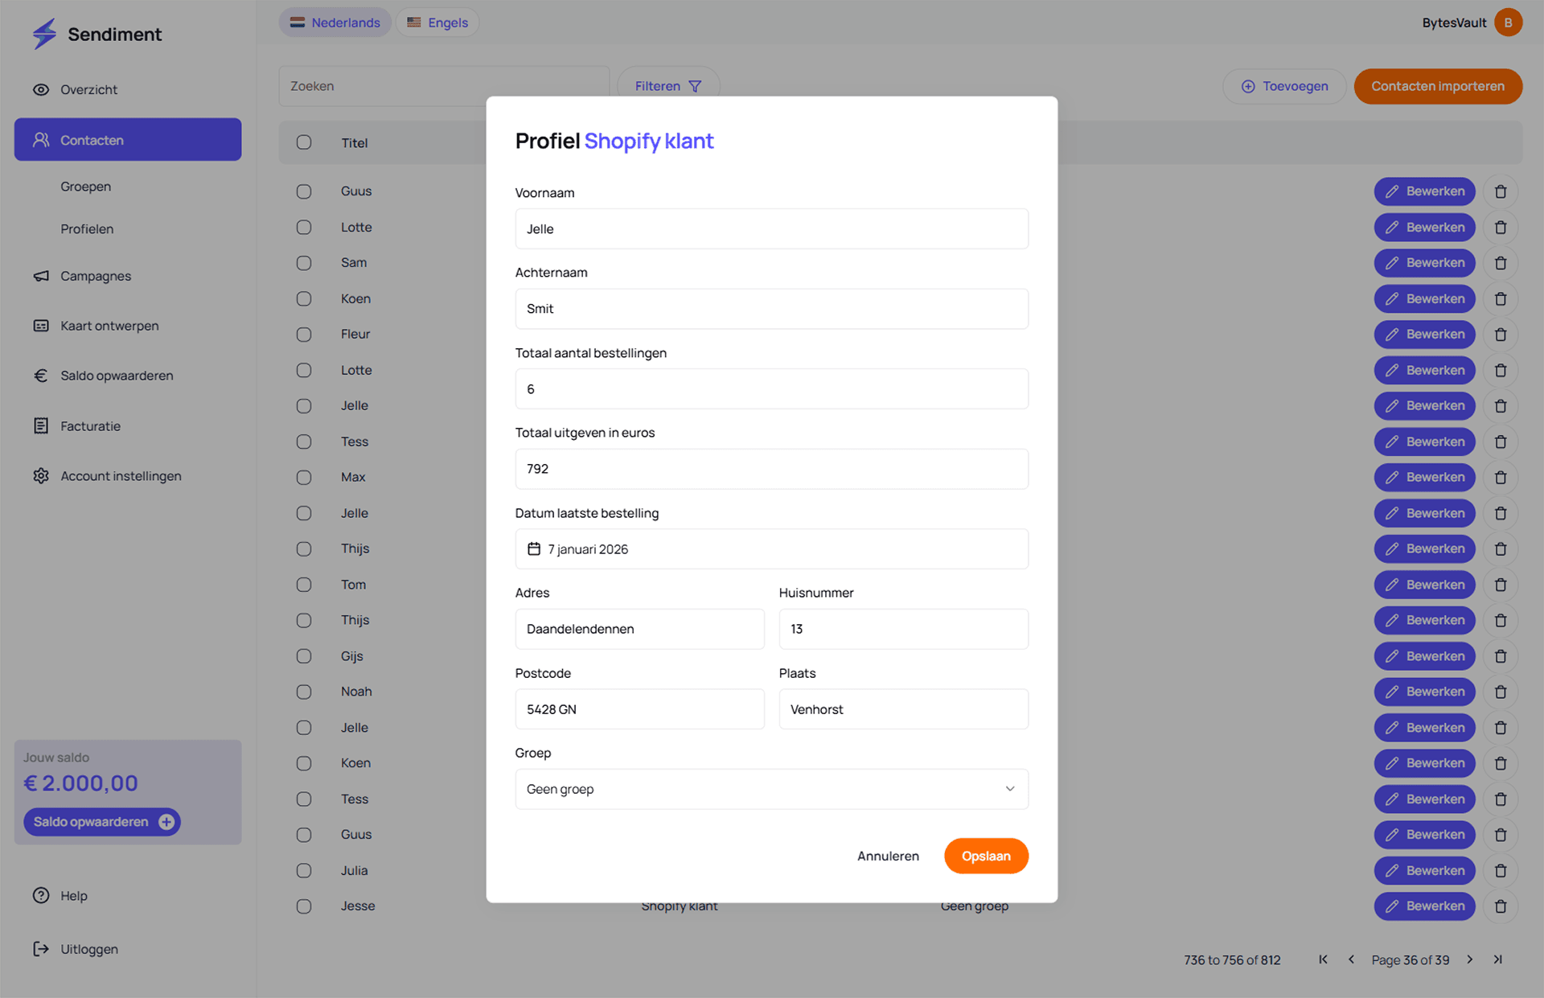Go to the previous page chevron
1544x998 pixels.
1351,959
